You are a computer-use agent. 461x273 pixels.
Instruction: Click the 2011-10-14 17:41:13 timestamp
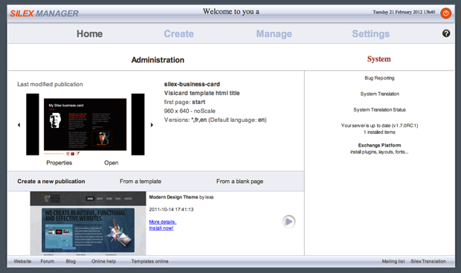[171, 210]
